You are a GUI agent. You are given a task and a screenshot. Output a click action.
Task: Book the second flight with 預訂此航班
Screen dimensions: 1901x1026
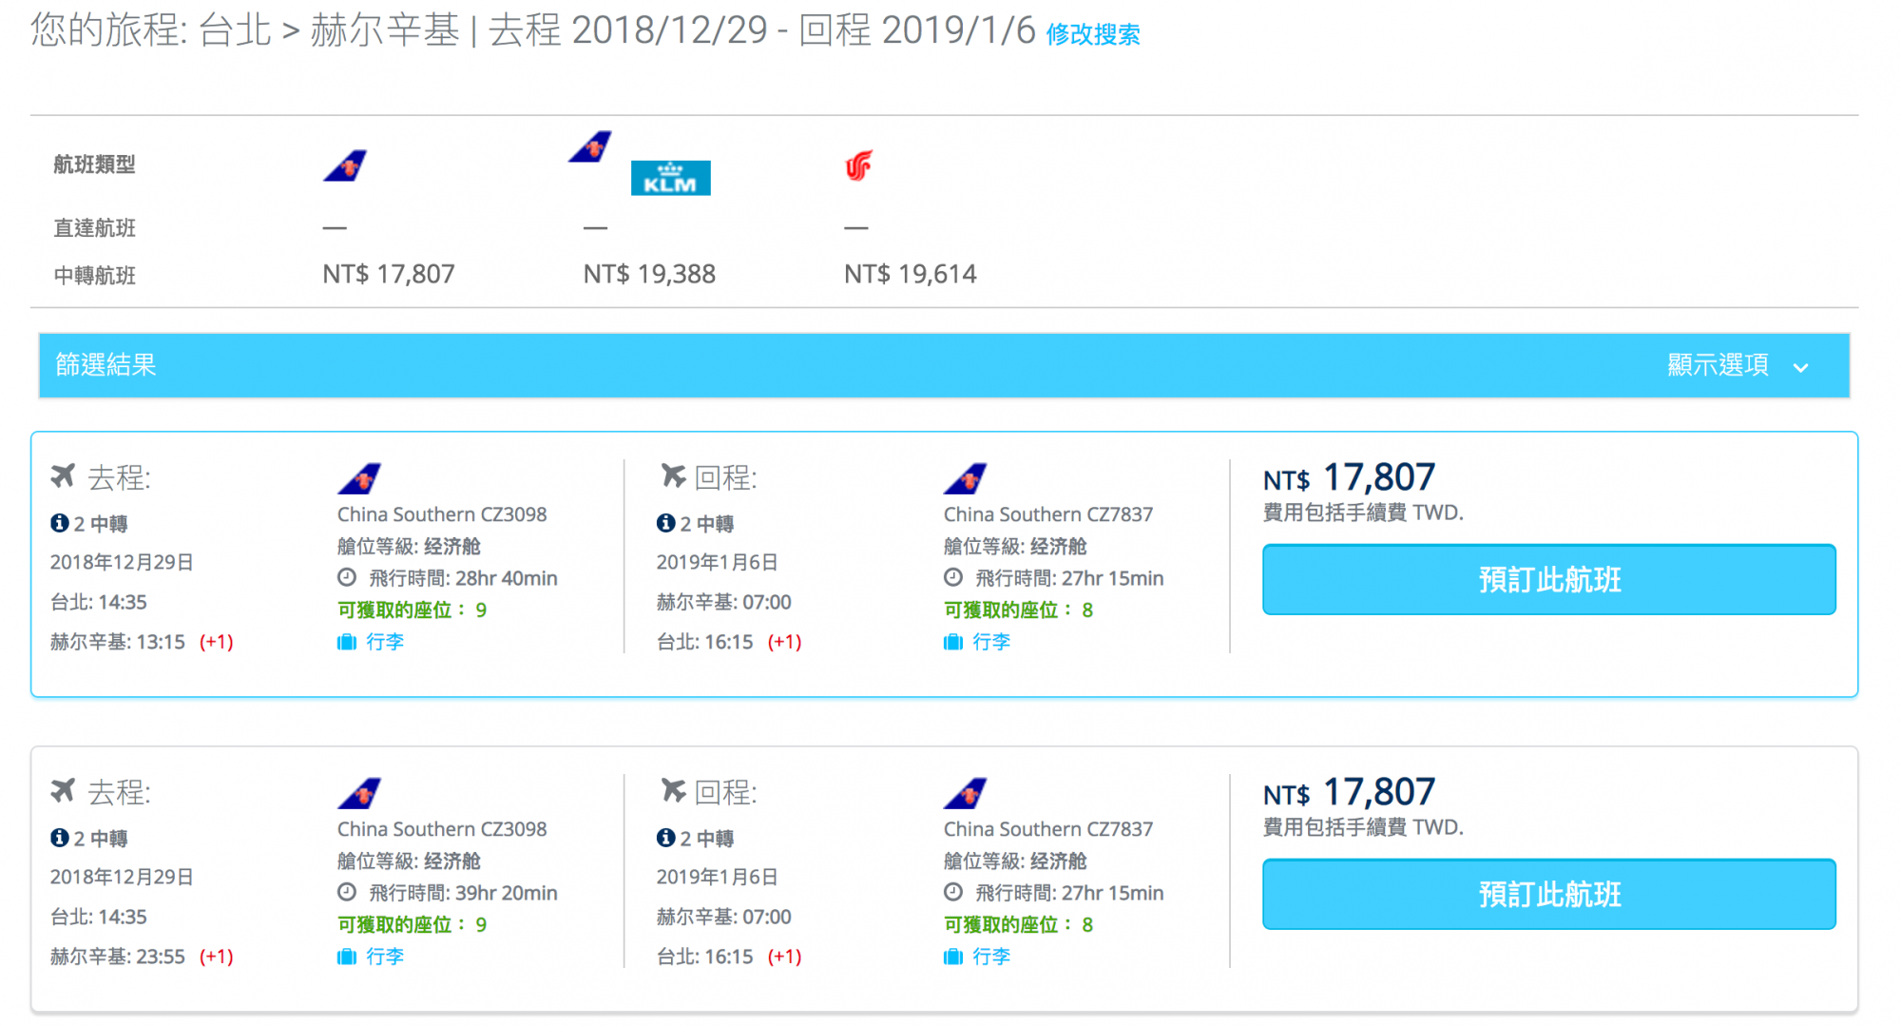[x=1548, y=894]
